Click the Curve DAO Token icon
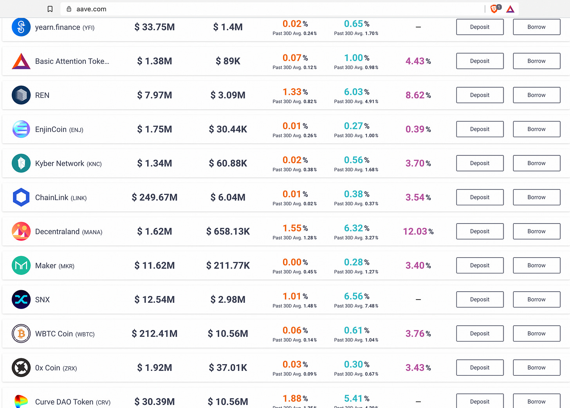This screenshot has width=570, height=408. click(21, 401)
